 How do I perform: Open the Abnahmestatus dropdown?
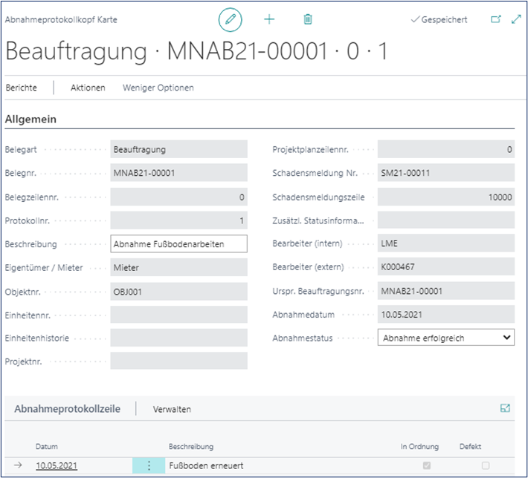coord(445,338)
